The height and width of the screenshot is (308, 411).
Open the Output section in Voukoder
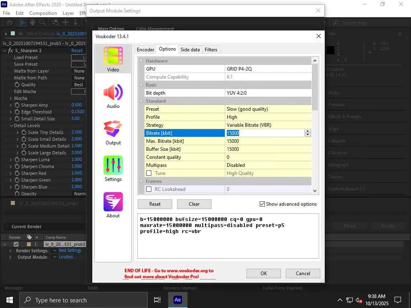pos(113,132)
